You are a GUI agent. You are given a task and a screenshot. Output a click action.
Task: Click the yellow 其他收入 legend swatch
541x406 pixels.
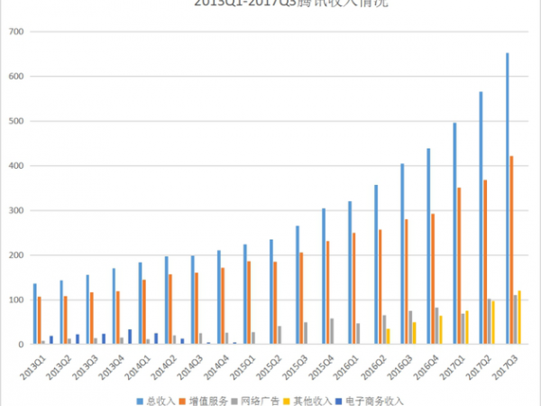coord(287,401)
